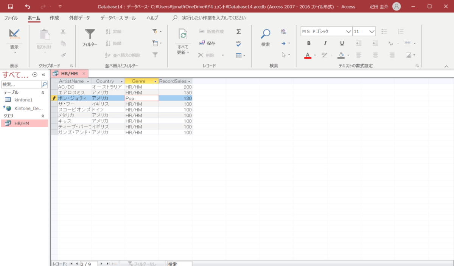Click the select pointer icon in 検索 group

[x=283, y=55]
